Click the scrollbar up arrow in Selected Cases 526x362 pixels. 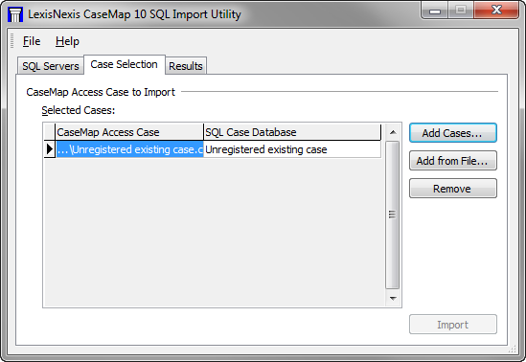coord(393,132)
